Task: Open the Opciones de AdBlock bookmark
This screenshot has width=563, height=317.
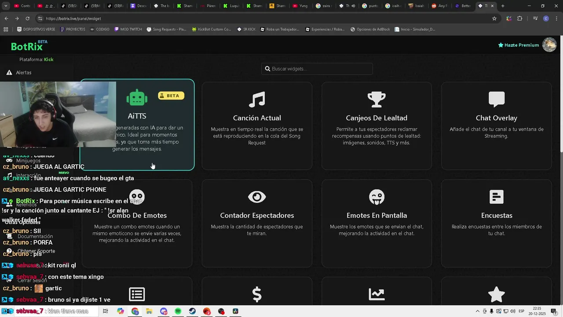Action: 370,29
